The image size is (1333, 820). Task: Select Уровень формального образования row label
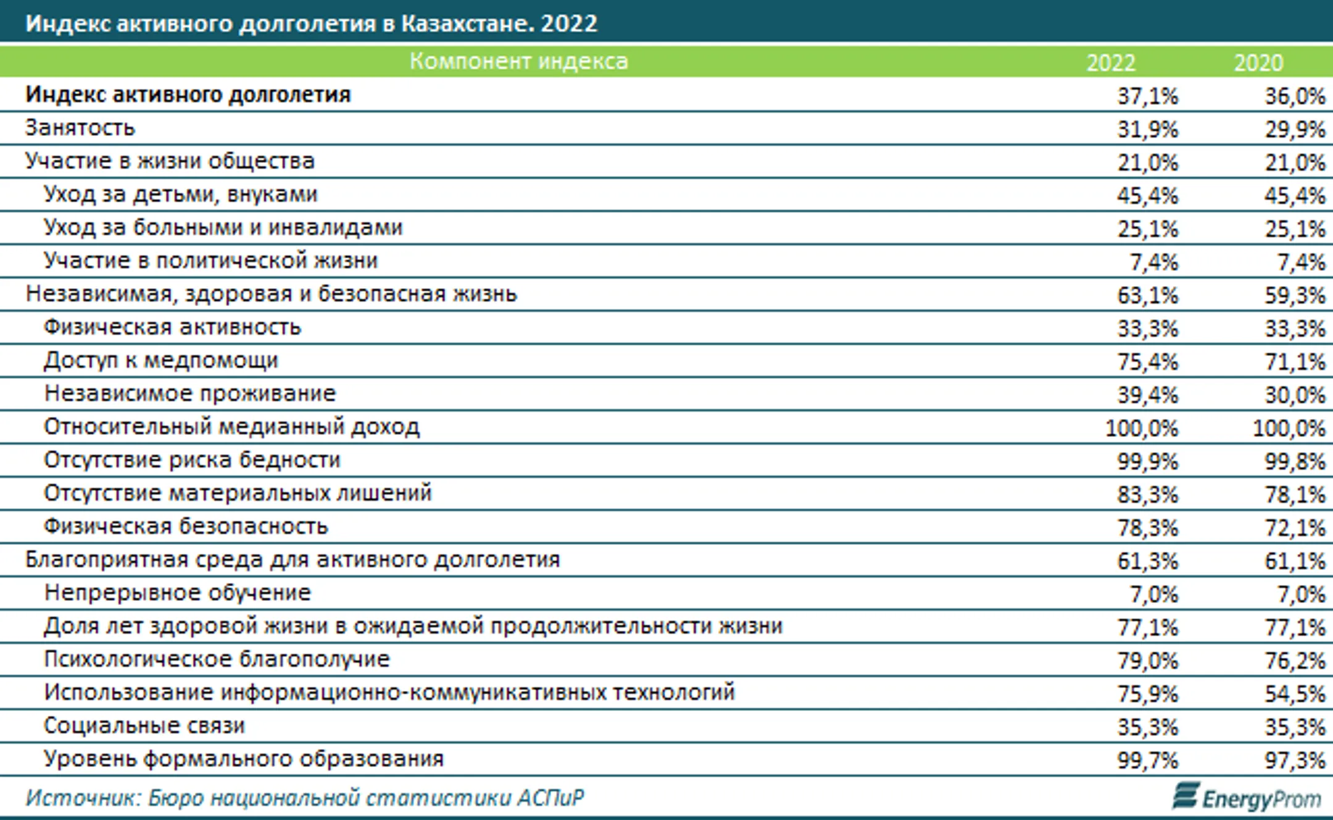243,759
